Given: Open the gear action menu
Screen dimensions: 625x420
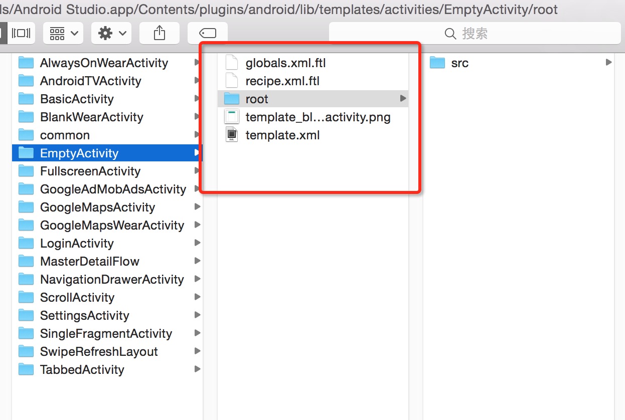Looking at the screenshot, I should tap(111, 34).
